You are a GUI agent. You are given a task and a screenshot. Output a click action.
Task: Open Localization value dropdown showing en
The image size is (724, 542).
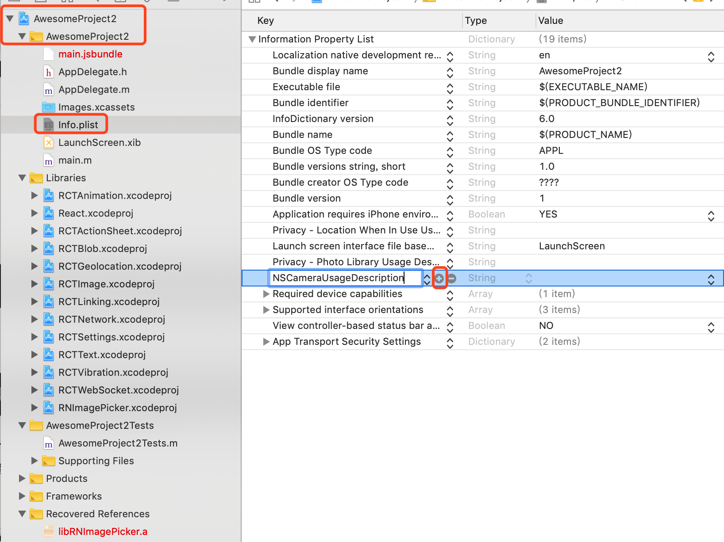711,57
